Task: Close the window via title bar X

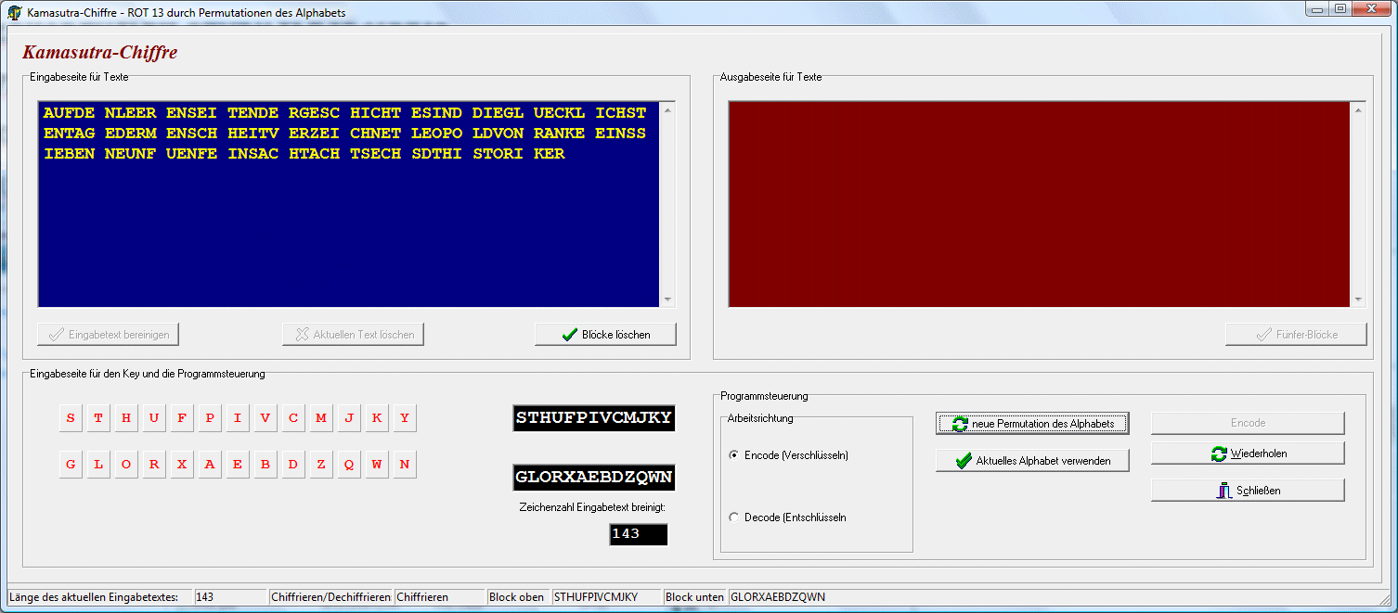Action: coord(1373,8)
